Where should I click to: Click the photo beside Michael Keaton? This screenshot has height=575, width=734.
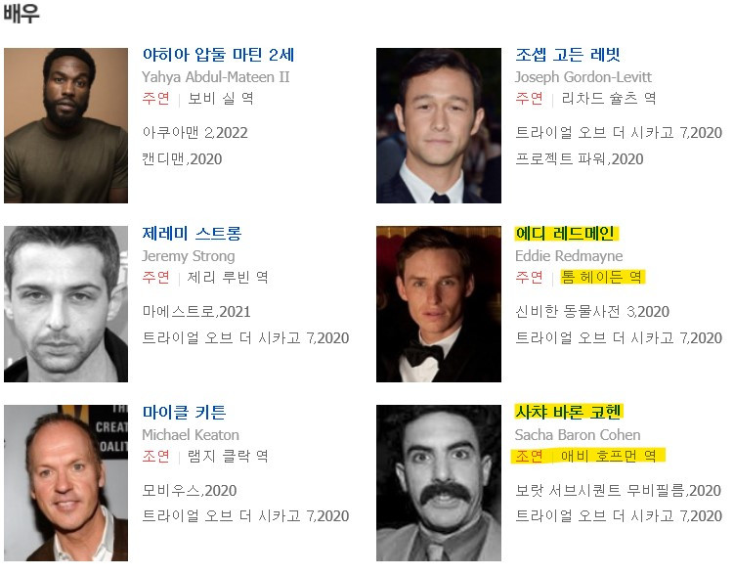click(x=66, y=483)
